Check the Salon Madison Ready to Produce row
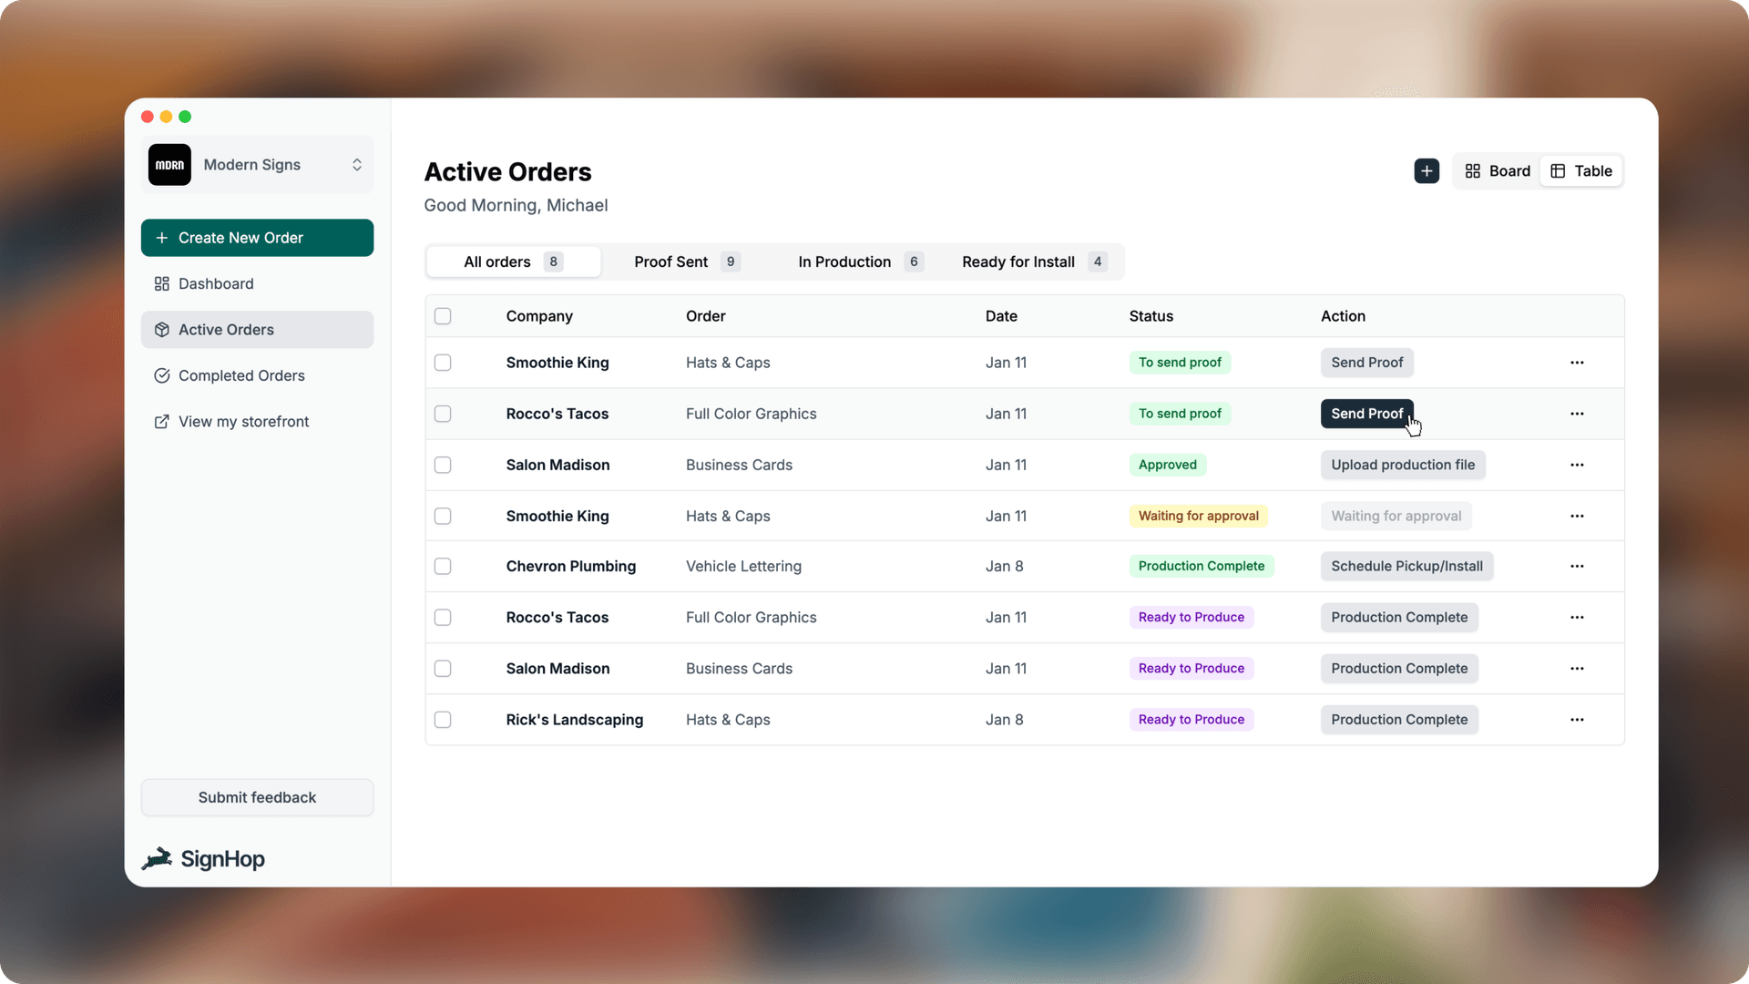Viewport: 1749px width, 984px height. tap(443, 668)
